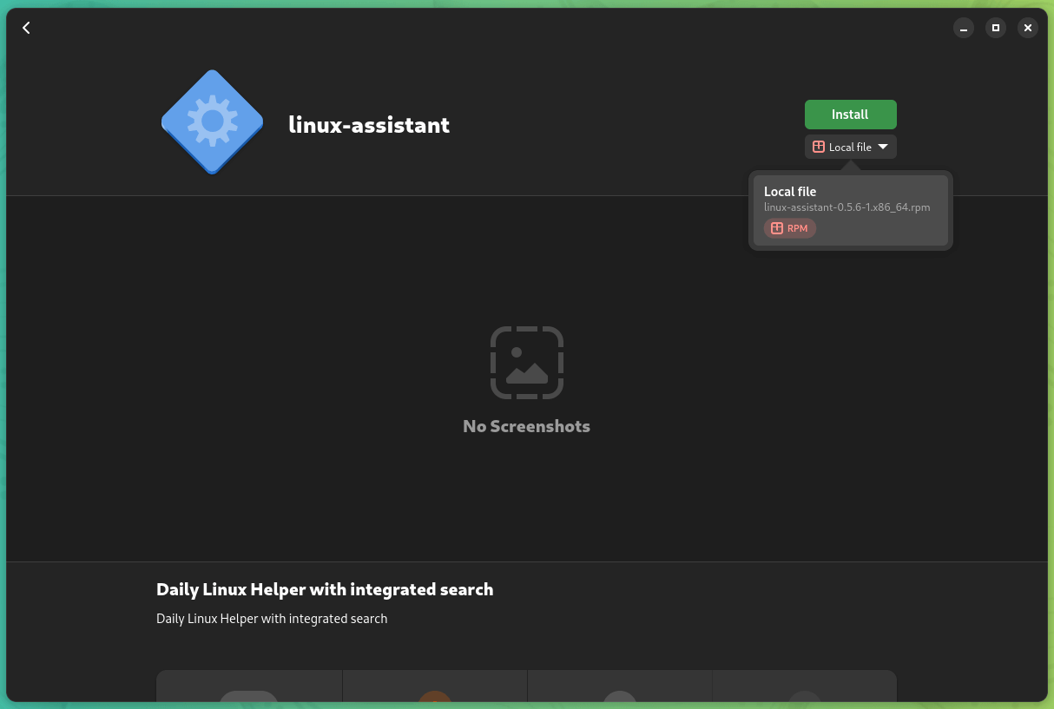Click the back navigation arrow

26,28
